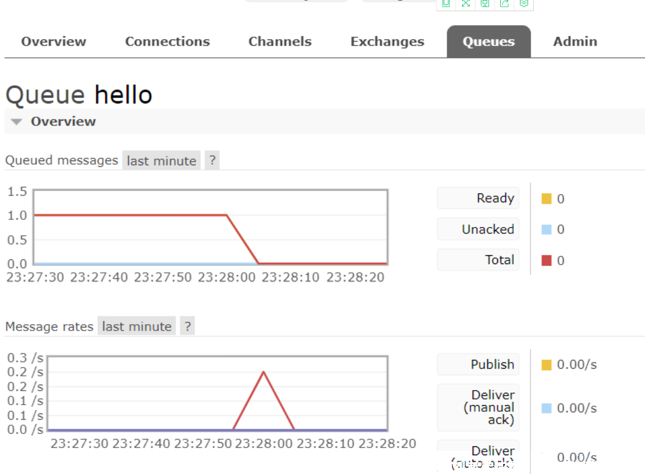Image resolution: width=645 pixels, height=474 pixels.
Task: Open the Channels tab
Action: [280, 42]
